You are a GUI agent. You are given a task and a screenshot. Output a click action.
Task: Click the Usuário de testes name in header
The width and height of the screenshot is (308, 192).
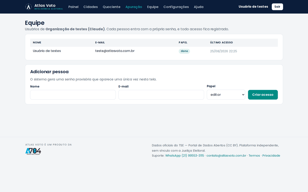tap(253, 7)
